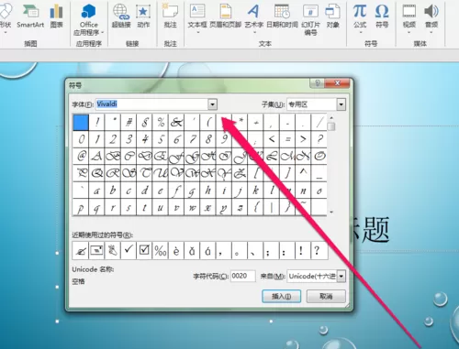Select the checked box recent symbol

[144, 251]
